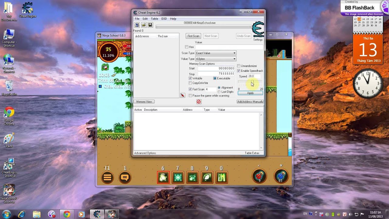Image resolution: width=389 pixels, height=219 pixels.
Task: Open Internet Explorer from the taskbar
Action: pos(22,214)
